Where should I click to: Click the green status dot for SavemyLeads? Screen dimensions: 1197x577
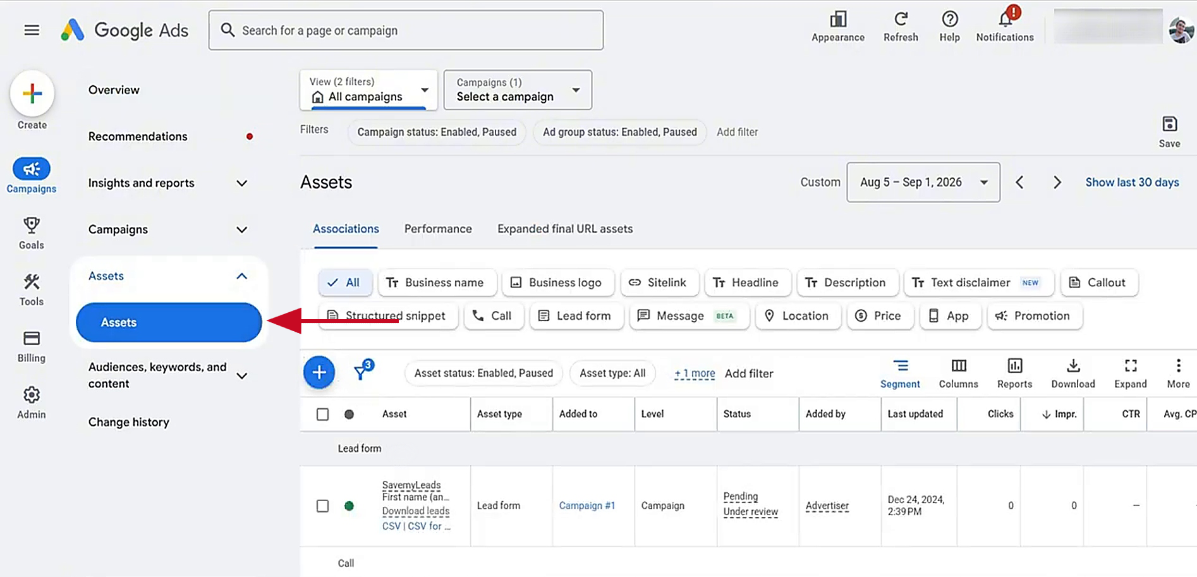349,506
